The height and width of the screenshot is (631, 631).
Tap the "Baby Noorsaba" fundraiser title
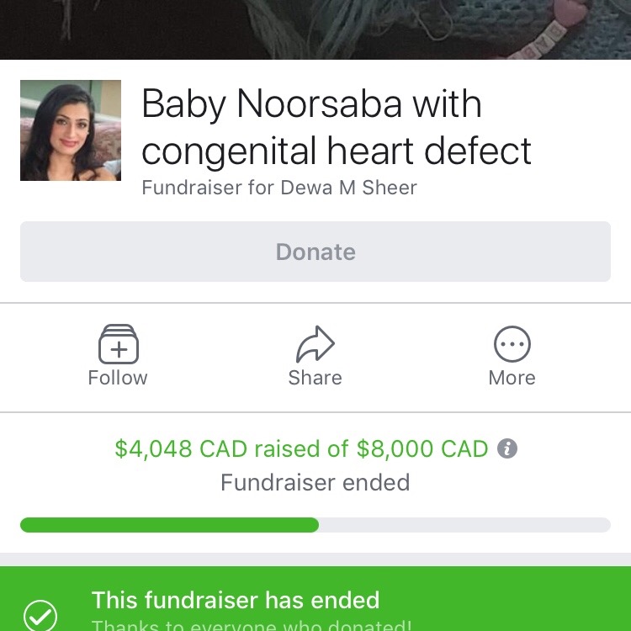337,128
